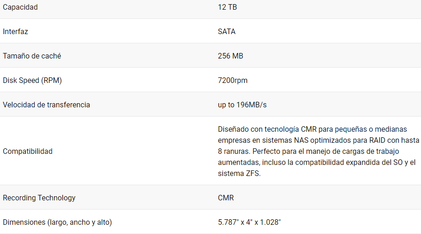The width and height of the screenshot is (421, 234).
Task: Select the 5.787" x 4" x 1.028" value
Action: (x=249, y=222)
